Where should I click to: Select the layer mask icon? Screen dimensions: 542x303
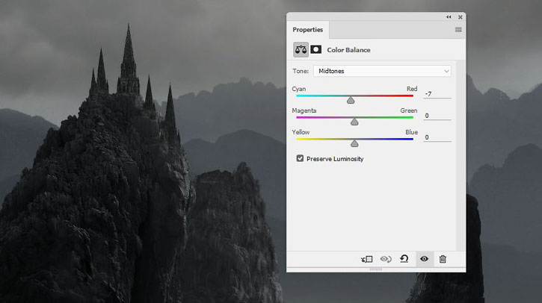tap(315, 50)
